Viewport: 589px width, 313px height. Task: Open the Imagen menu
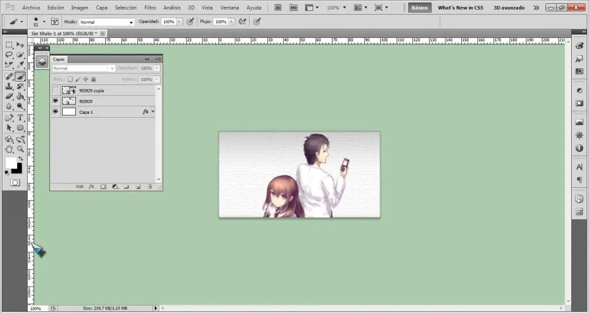coord(79,7)
